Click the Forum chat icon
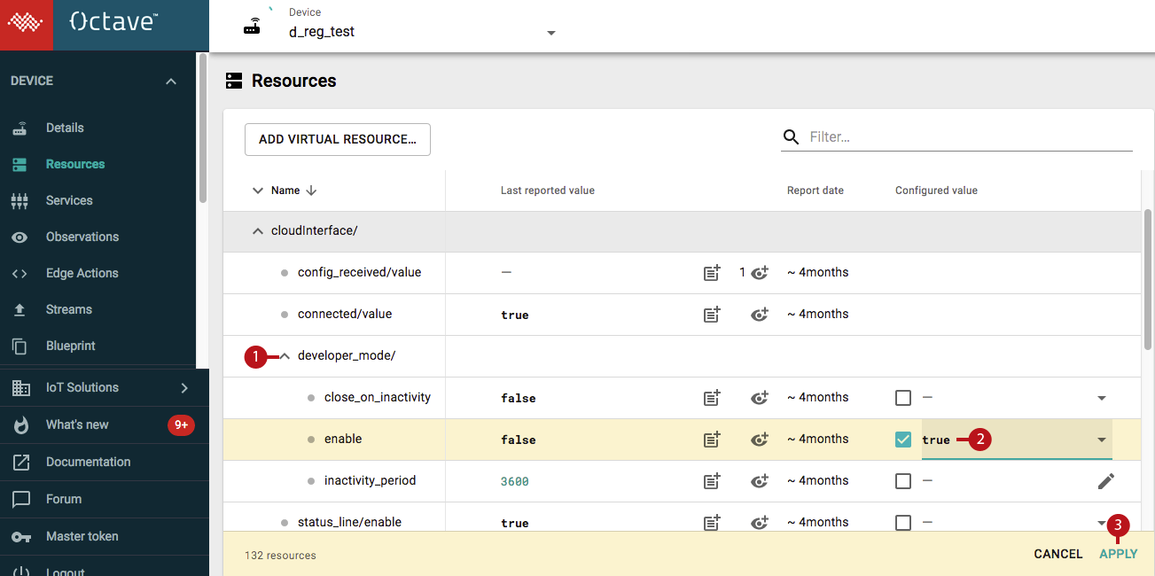 coord(20,499)
